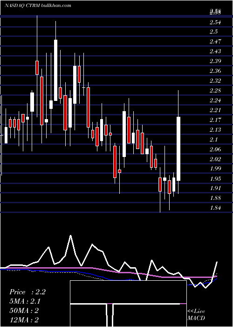
Task: Click the 2.1 price axis label
Action: click(213, 140)
